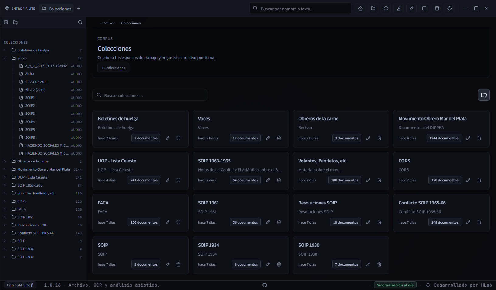Click the create collection button with folder-plus icon

pos(484,95)
